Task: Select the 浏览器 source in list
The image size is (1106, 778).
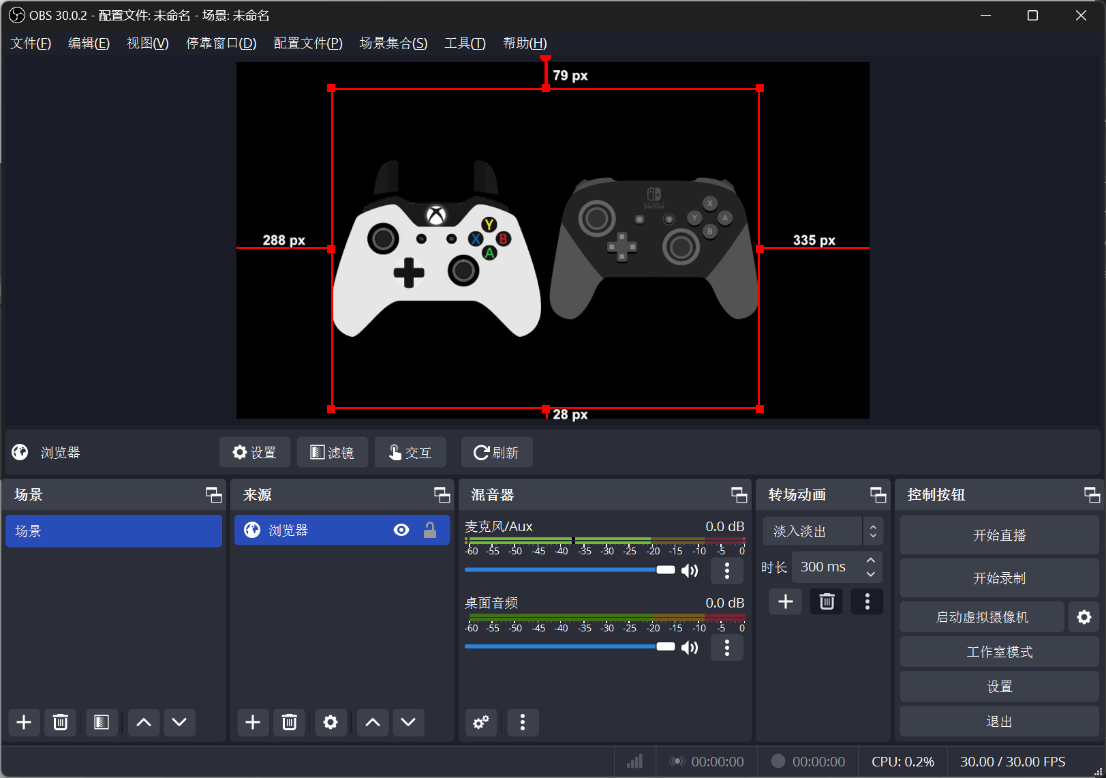Action: tap(342, 530)
